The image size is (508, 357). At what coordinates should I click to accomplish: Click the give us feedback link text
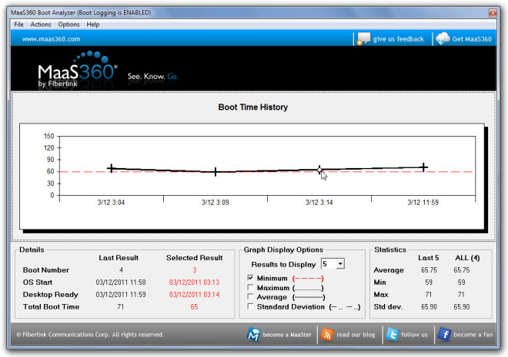(399, 39)
